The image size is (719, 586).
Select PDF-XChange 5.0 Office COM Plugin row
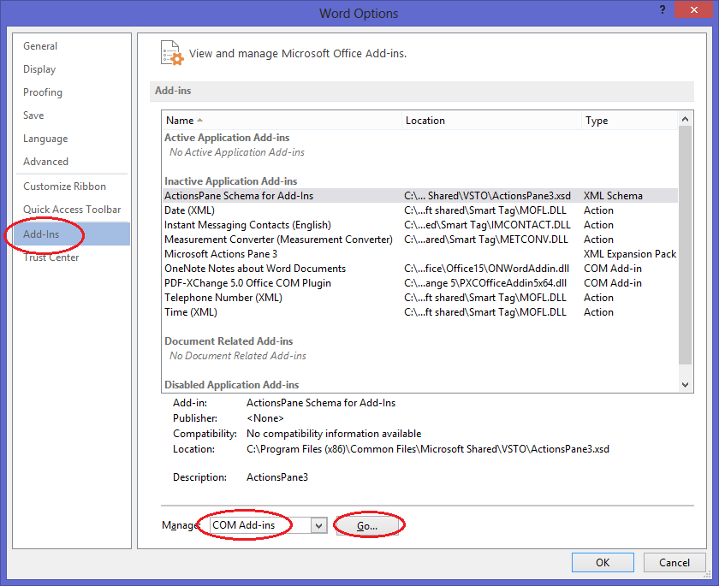point(419,283)
